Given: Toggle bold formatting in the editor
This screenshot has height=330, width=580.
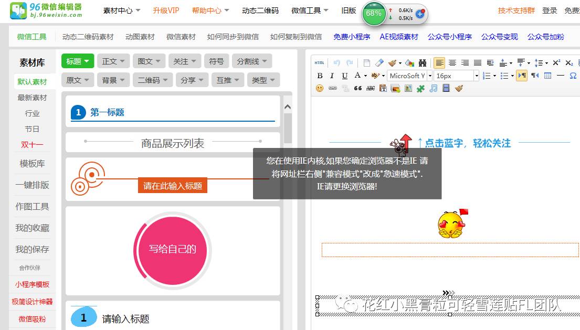Looking at the screenshot, I should [320, 75].
